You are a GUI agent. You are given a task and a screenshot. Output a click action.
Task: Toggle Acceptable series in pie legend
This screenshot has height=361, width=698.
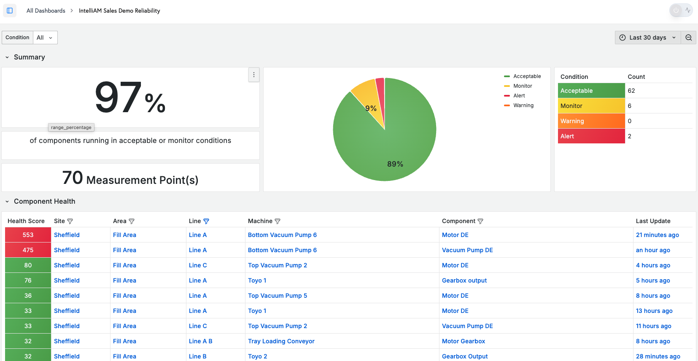coord(523,76)
